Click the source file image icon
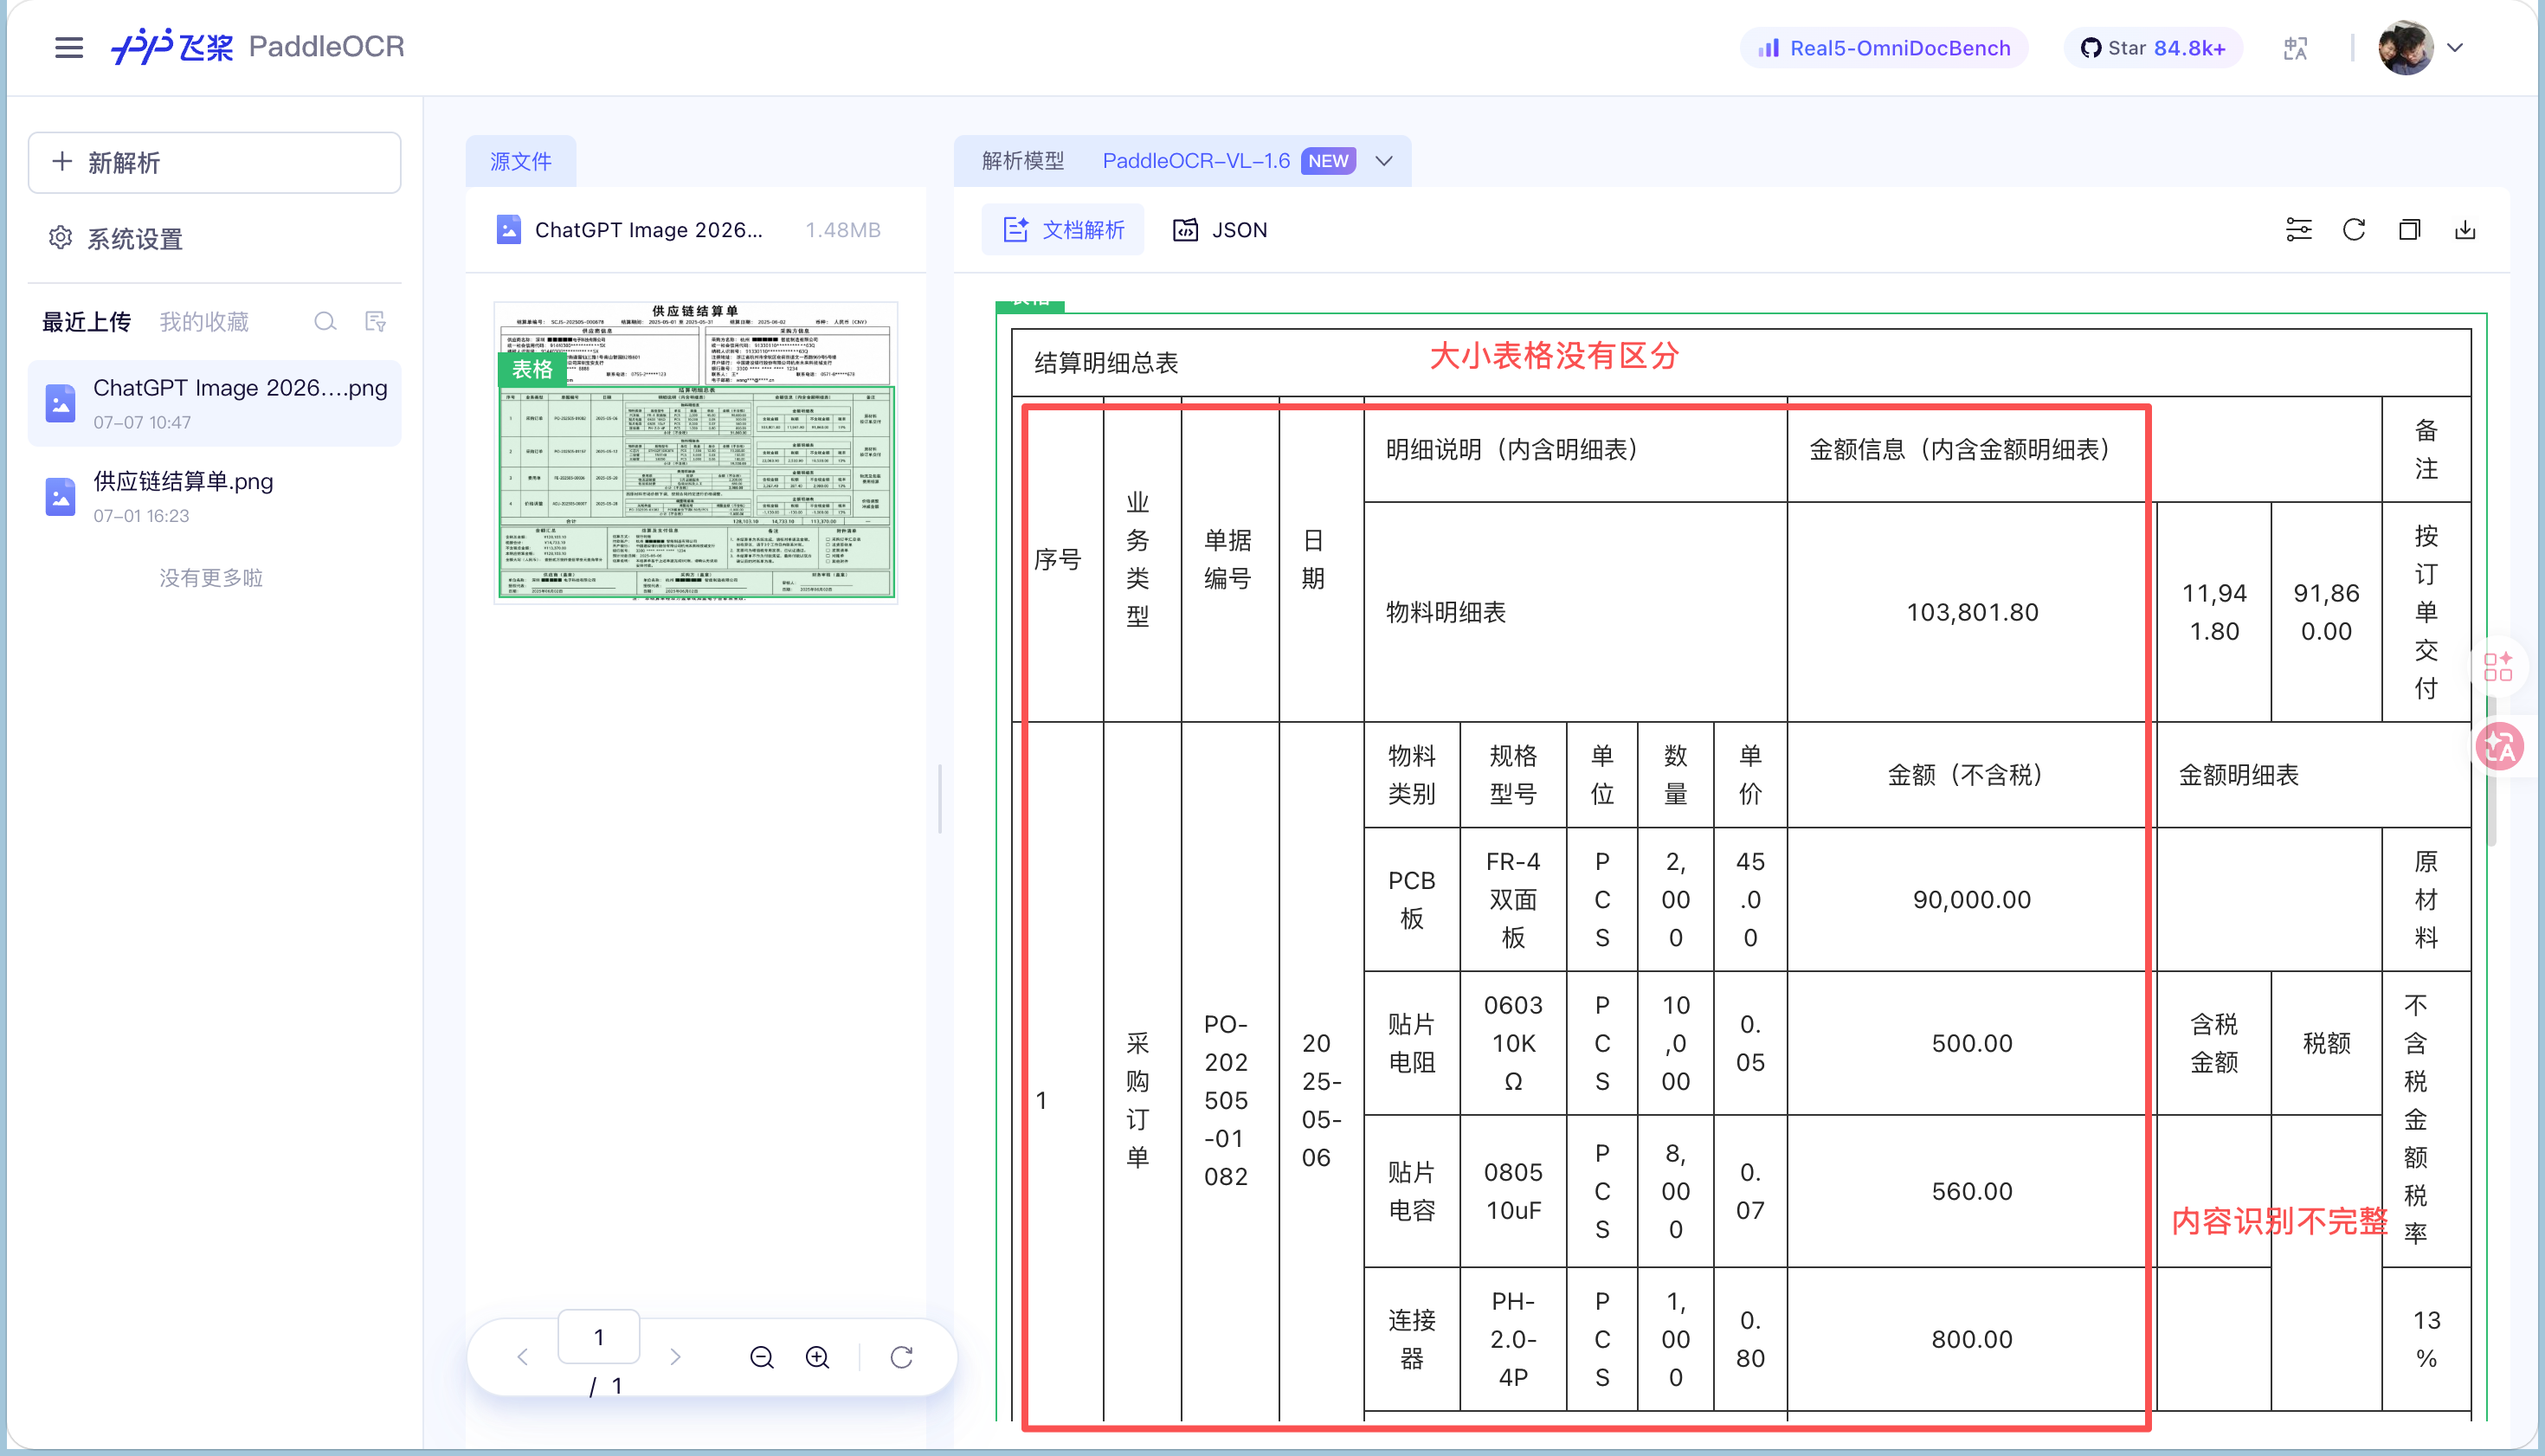 coord(509,230)
